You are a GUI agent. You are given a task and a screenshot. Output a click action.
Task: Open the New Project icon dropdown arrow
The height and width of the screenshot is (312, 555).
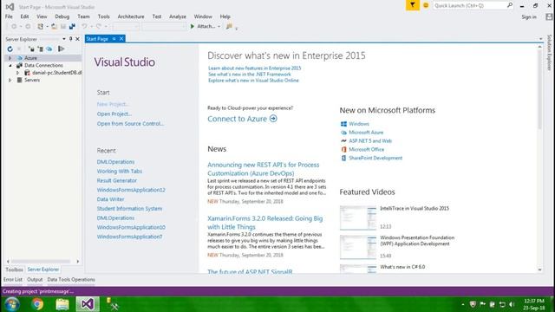point(47,27)
